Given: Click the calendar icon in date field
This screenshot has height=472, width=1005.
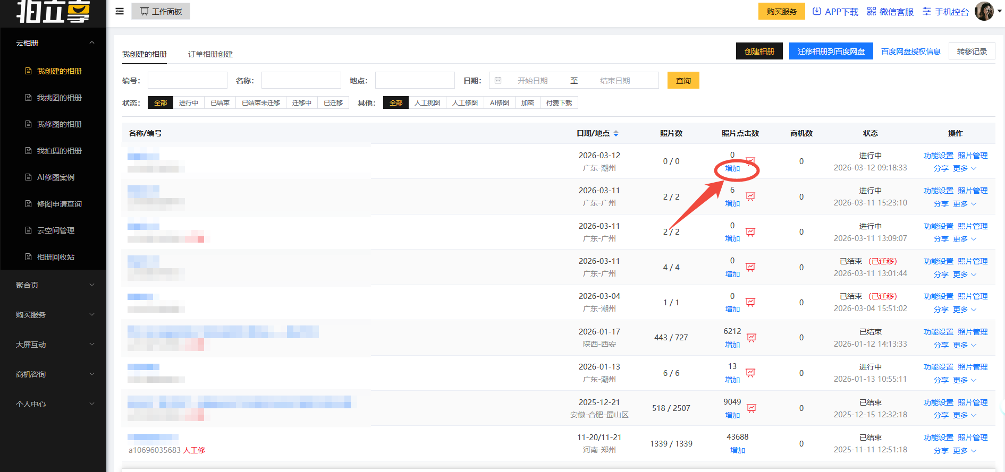Looking at the screenshot, I should point(498,81).
